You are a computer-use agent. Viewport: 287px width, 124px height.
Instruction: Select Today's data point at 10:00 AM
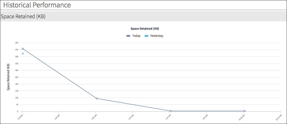coord(245,111)
